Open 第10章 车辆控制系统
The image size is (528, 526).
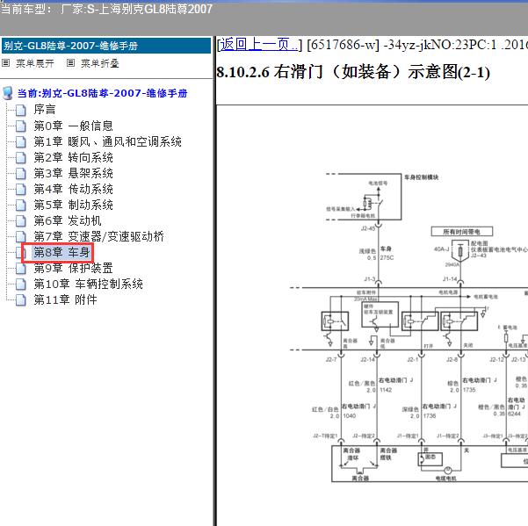[88, 284]
